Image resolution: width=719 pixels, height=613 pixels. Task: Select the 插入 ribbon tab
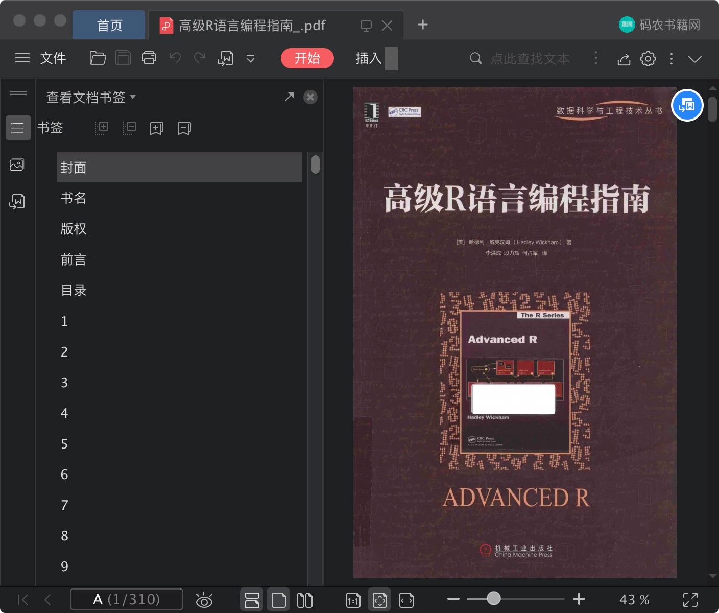368,58
